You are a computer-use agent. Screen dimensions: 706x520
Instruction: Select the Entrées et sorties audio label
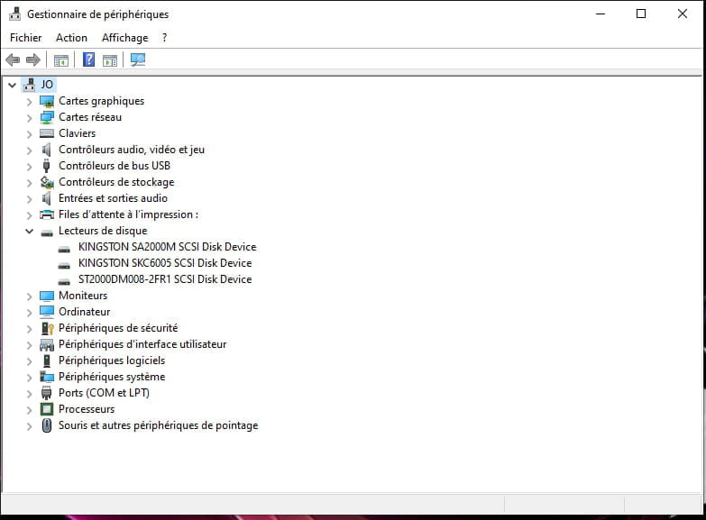pyautogui.click(x=113, y=198)
